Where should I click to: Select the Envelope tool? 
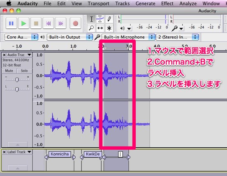(x=100, y=19)
